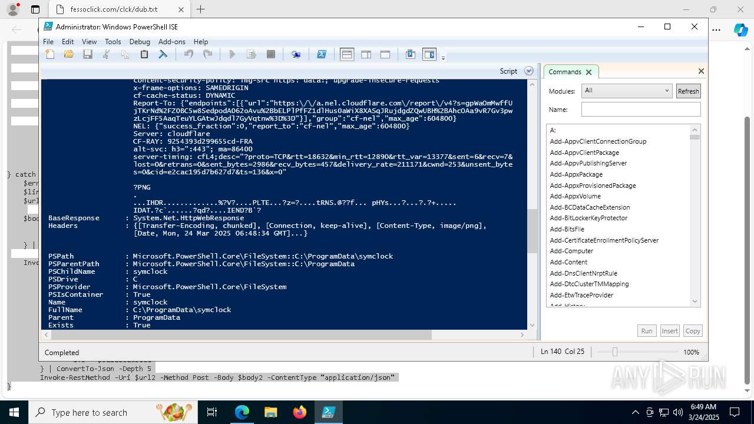754x424 pixels.
Task: Close the Commands add-on pane
Action: tap(701, 71)
